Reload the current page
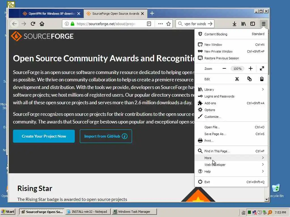Screen dimensions: 290x217 pos(33,24)
